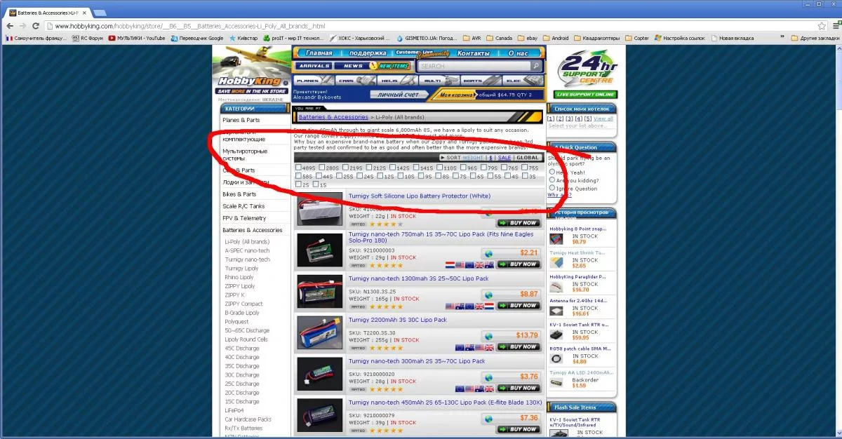Click the SALE sort option
Screen dimensions: 842x439
pos(504,158)
